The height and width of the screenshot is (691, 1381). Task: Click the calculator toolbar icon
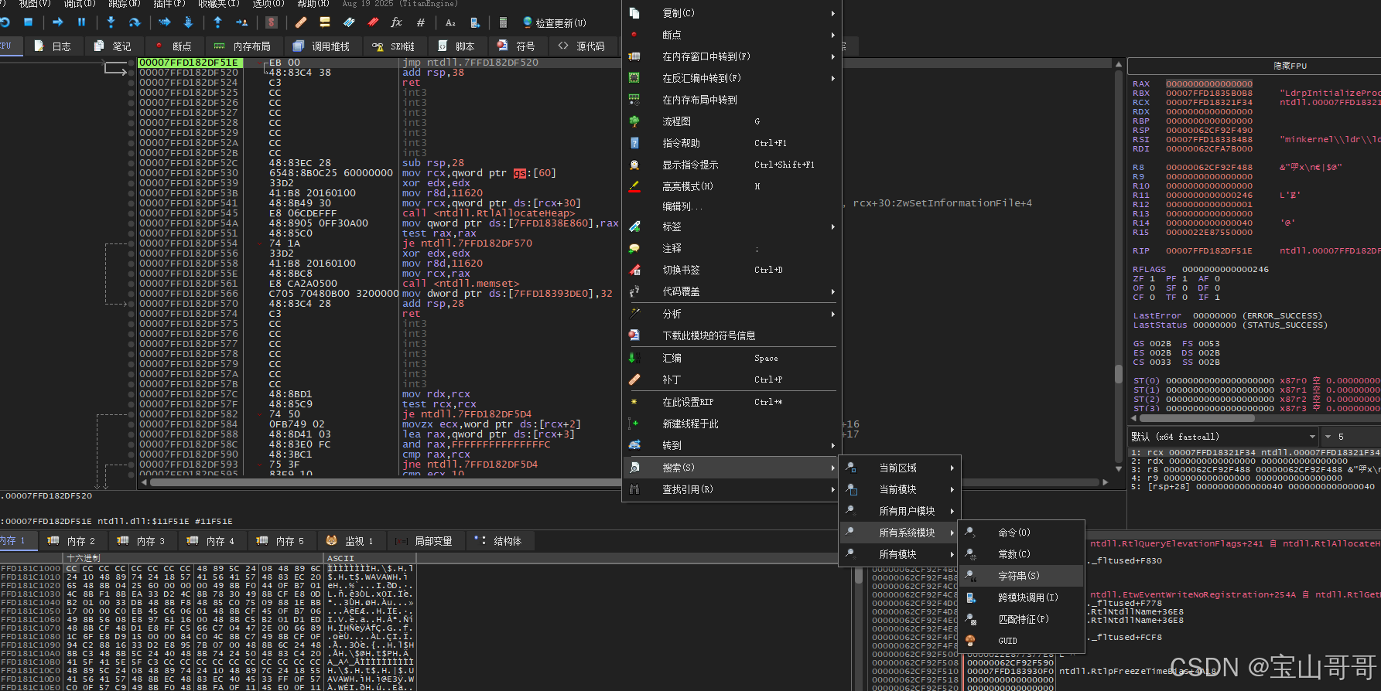504,22
